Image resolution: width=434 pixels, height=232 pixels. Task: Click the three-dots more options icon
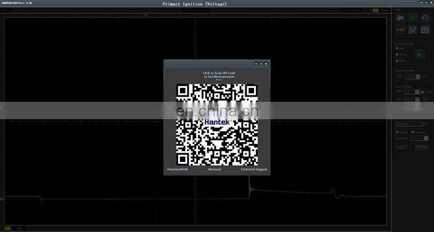(x=400, y=30)
